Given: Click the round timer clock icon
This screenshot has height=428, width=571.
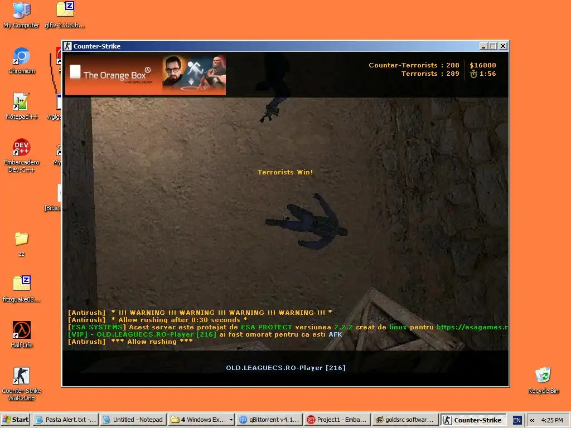Looking at the screenshot, I should click(x=473, y=74).
